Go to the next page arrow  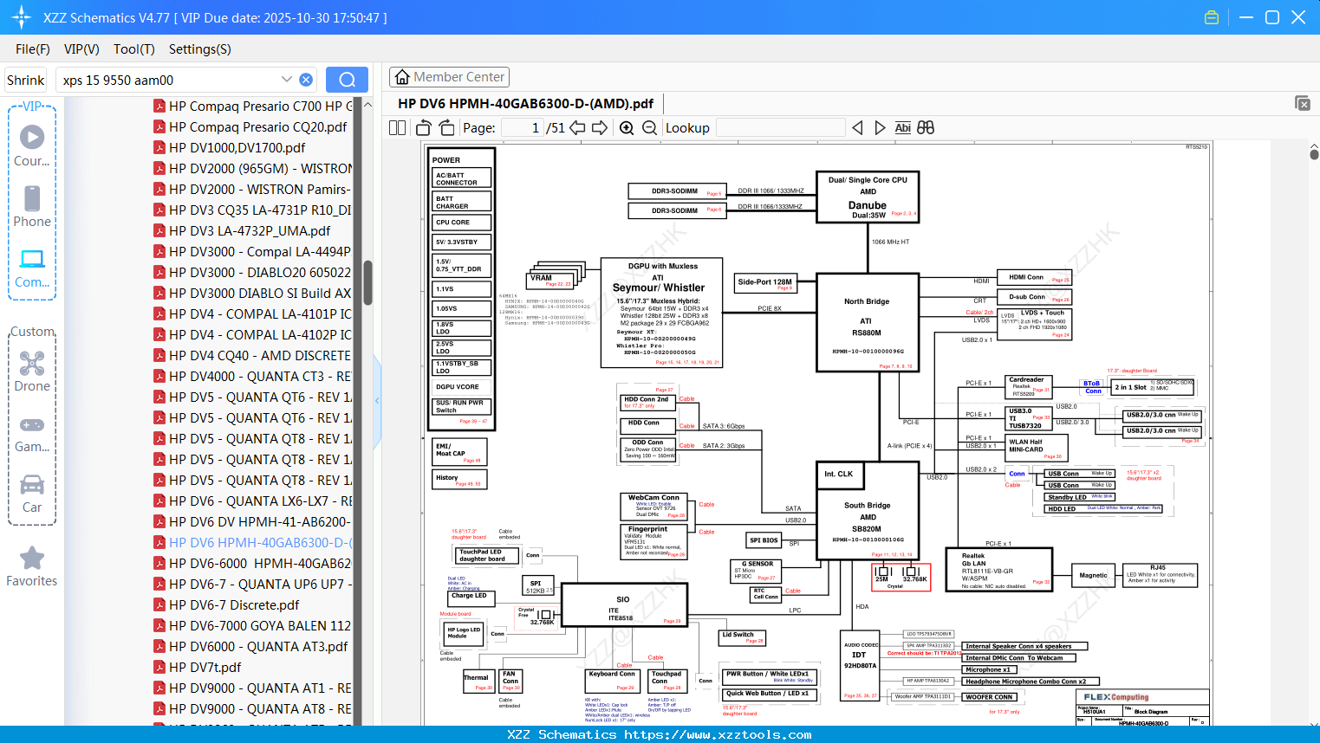[600, 127]
